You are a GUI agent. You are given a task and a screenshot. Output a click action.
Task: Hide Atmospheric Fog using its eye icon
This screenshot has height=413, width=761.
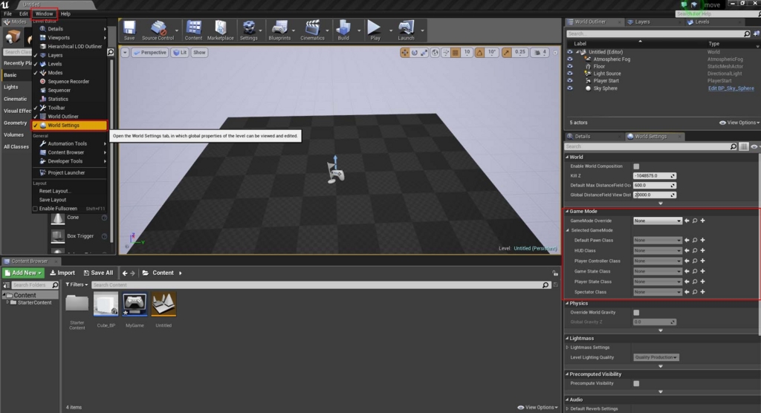point(570,59)
